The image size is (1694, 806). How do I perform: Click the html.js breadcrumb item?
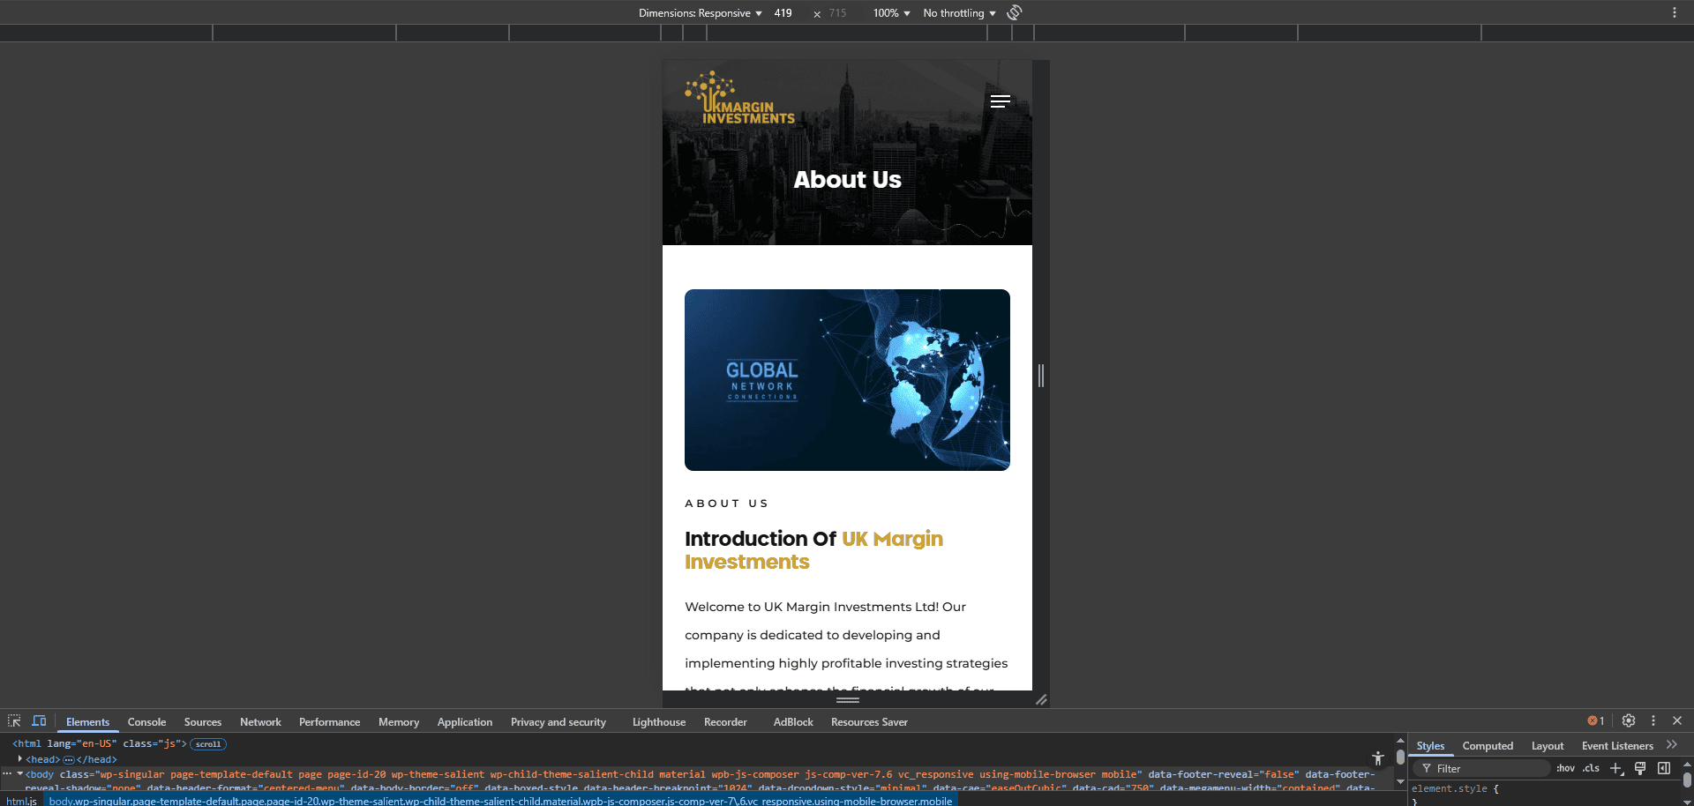pos(21,801)
